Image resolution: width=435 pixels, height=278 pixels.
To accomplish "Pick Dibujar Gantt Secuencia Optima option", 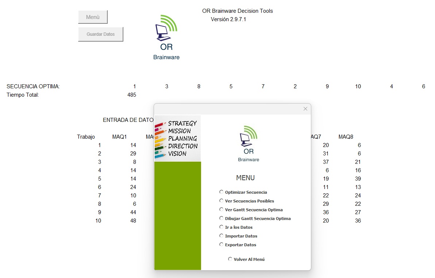I will point(221,218).
